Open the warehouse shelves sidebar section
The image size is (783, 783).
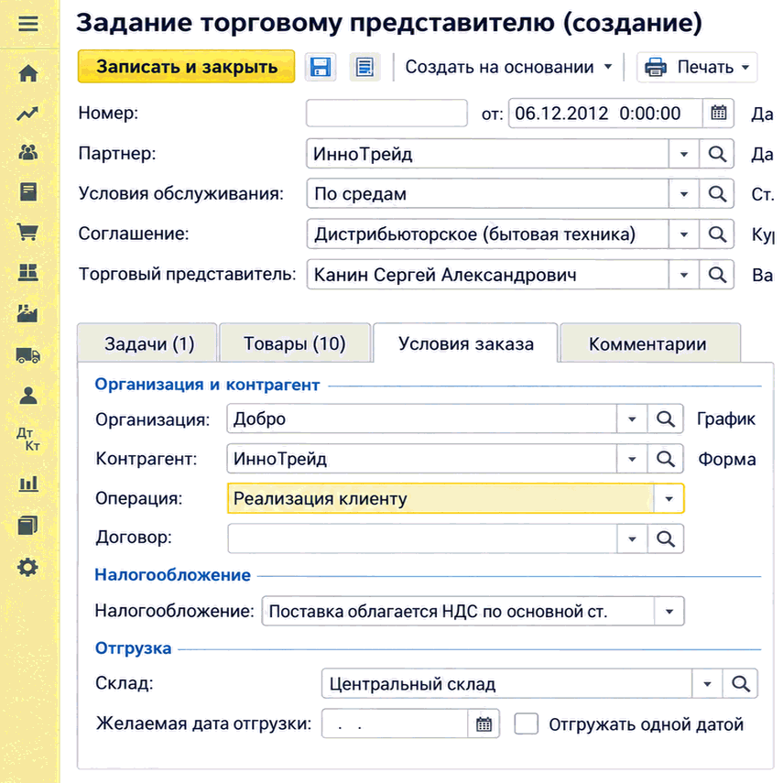point(28,272)
